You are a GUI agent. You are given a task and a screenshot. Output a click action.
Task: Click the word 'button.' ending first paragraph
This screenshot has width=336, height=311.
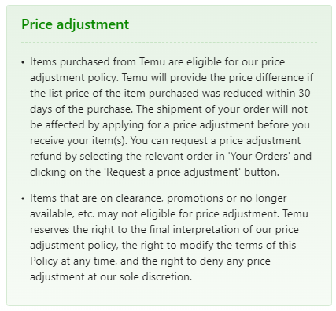tap(261, 172)
